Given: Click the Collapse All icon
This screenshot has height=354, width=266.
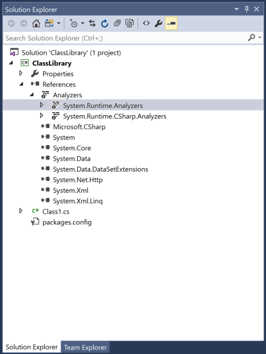Looking at the screenshot, I should click(117, 23).
